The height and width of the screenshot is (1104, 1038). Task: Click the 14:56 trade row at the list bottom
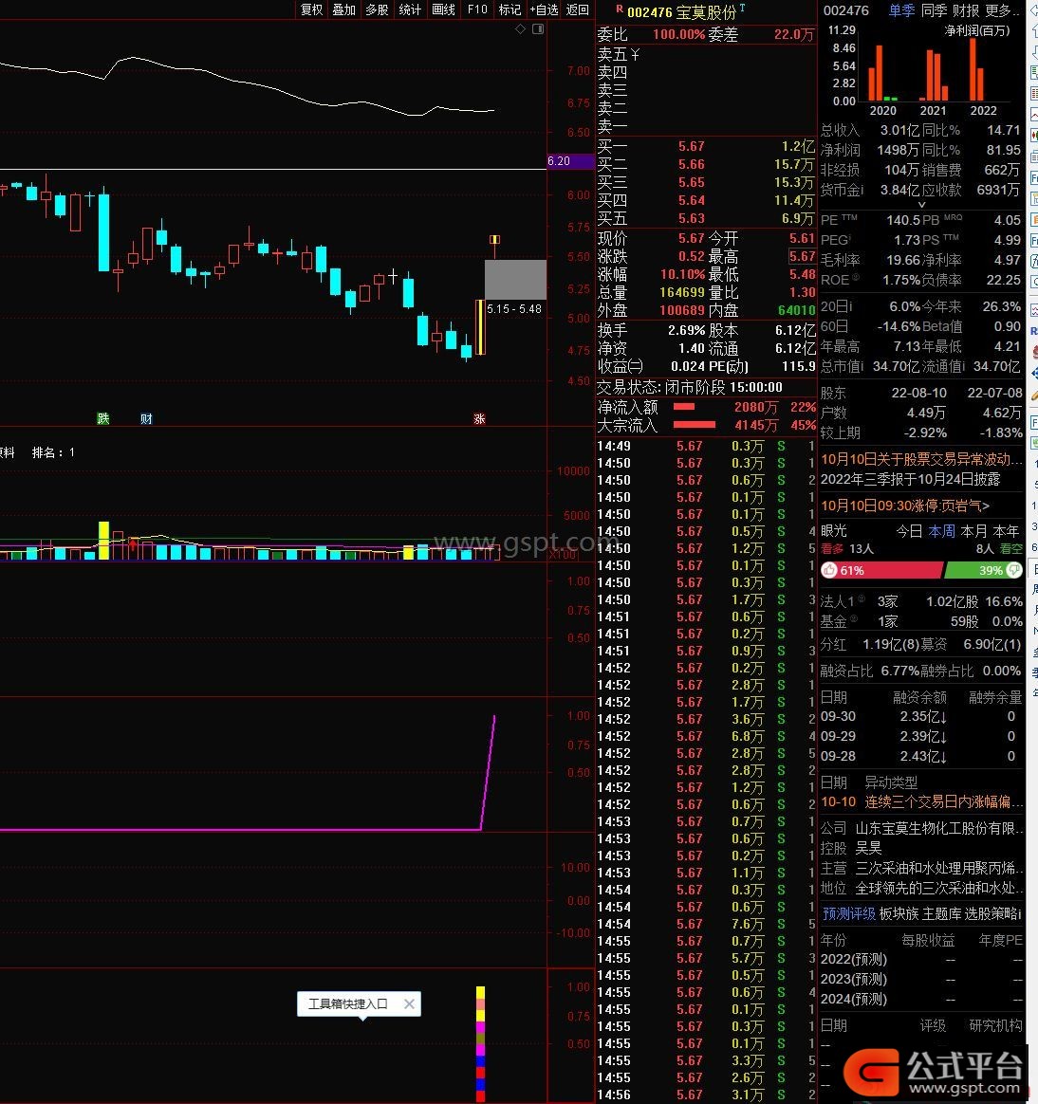click(706, 1095)
